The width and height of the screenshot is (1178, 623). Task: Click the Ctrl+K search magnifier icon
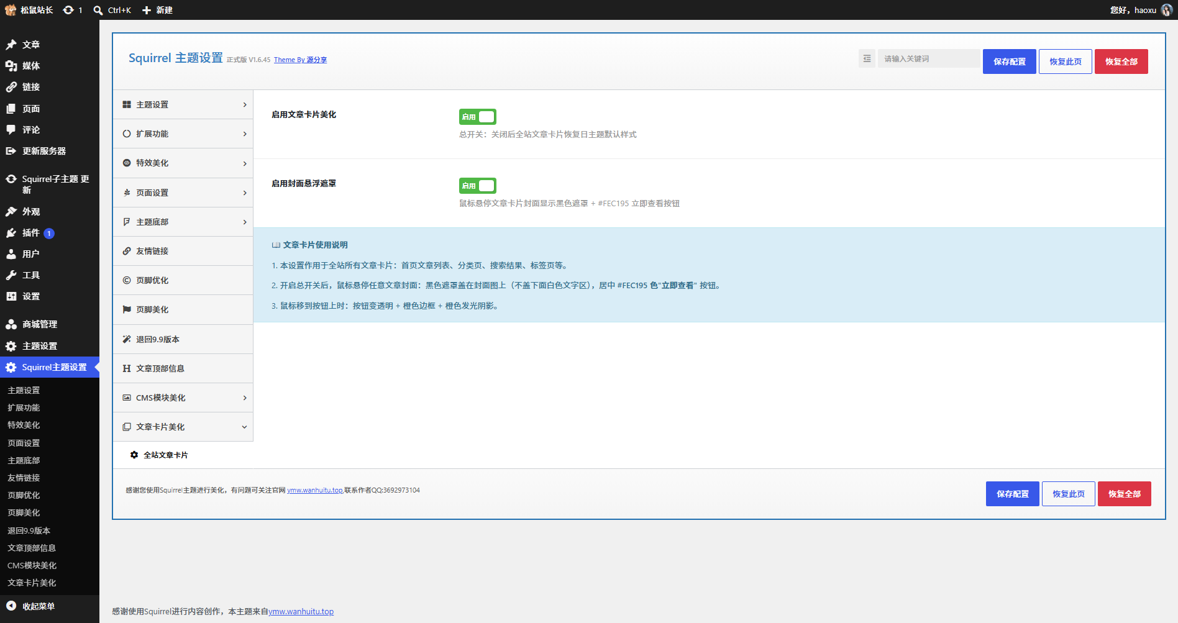tap(98, 10)
